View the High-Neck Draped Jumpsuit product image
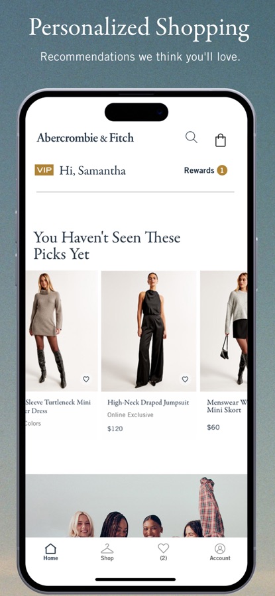This screenshot has width=275, height=596. (148, 331)
